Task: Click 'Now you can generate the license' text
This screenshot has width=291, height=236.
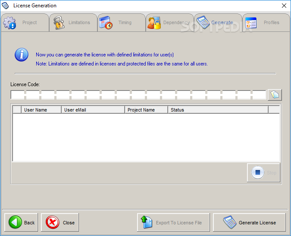Action: (x=105, y=55)
